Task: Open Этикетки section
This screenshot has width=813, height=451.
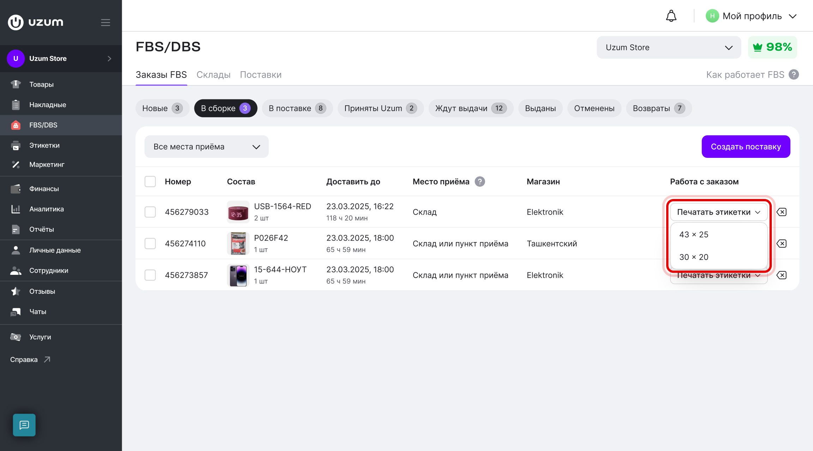Action: pyautogui.click(x=61, y=145)
